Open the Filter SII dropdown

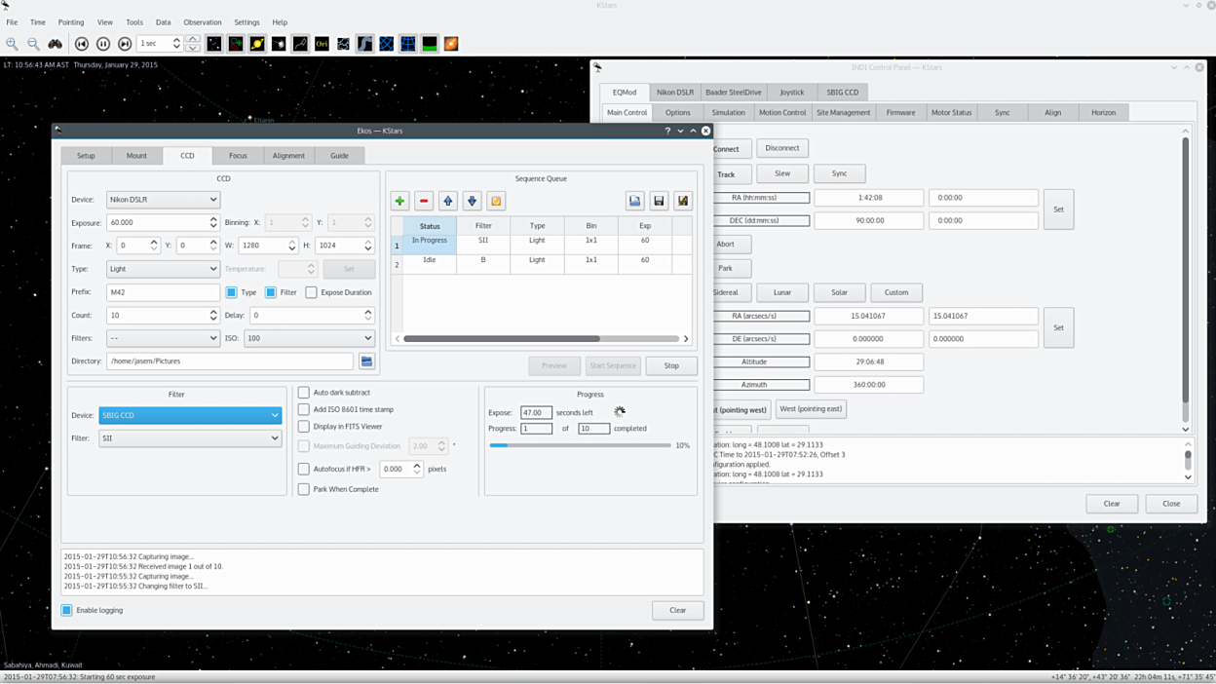click(x=190, y=438)
